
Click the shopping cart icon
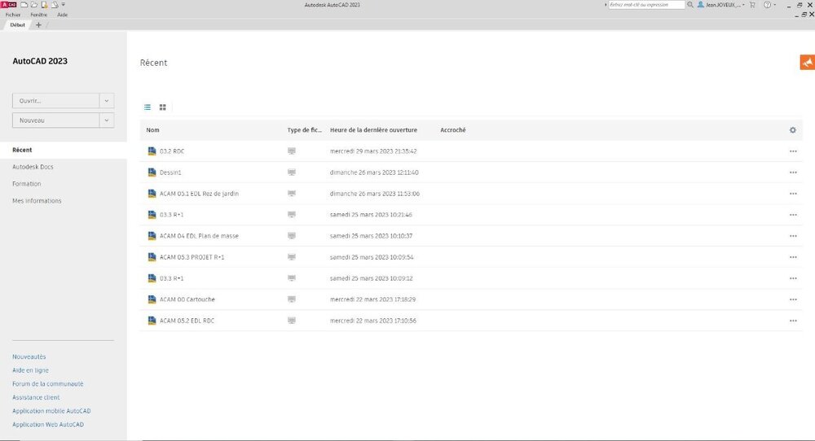point(752,5)
